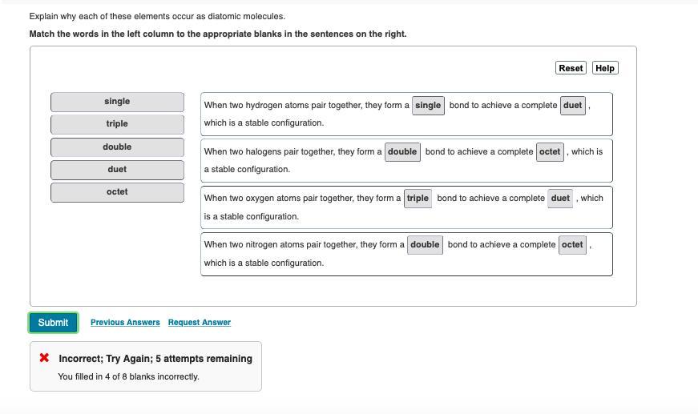Click 'triple' blank in oxygen sentence
Screen dimensions: 698x414
tap(418, 198)
